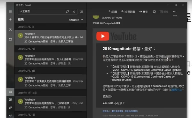Click the YouTube logo in email body
The height and width of the screenshot is (118, 192).
[116, 36]
